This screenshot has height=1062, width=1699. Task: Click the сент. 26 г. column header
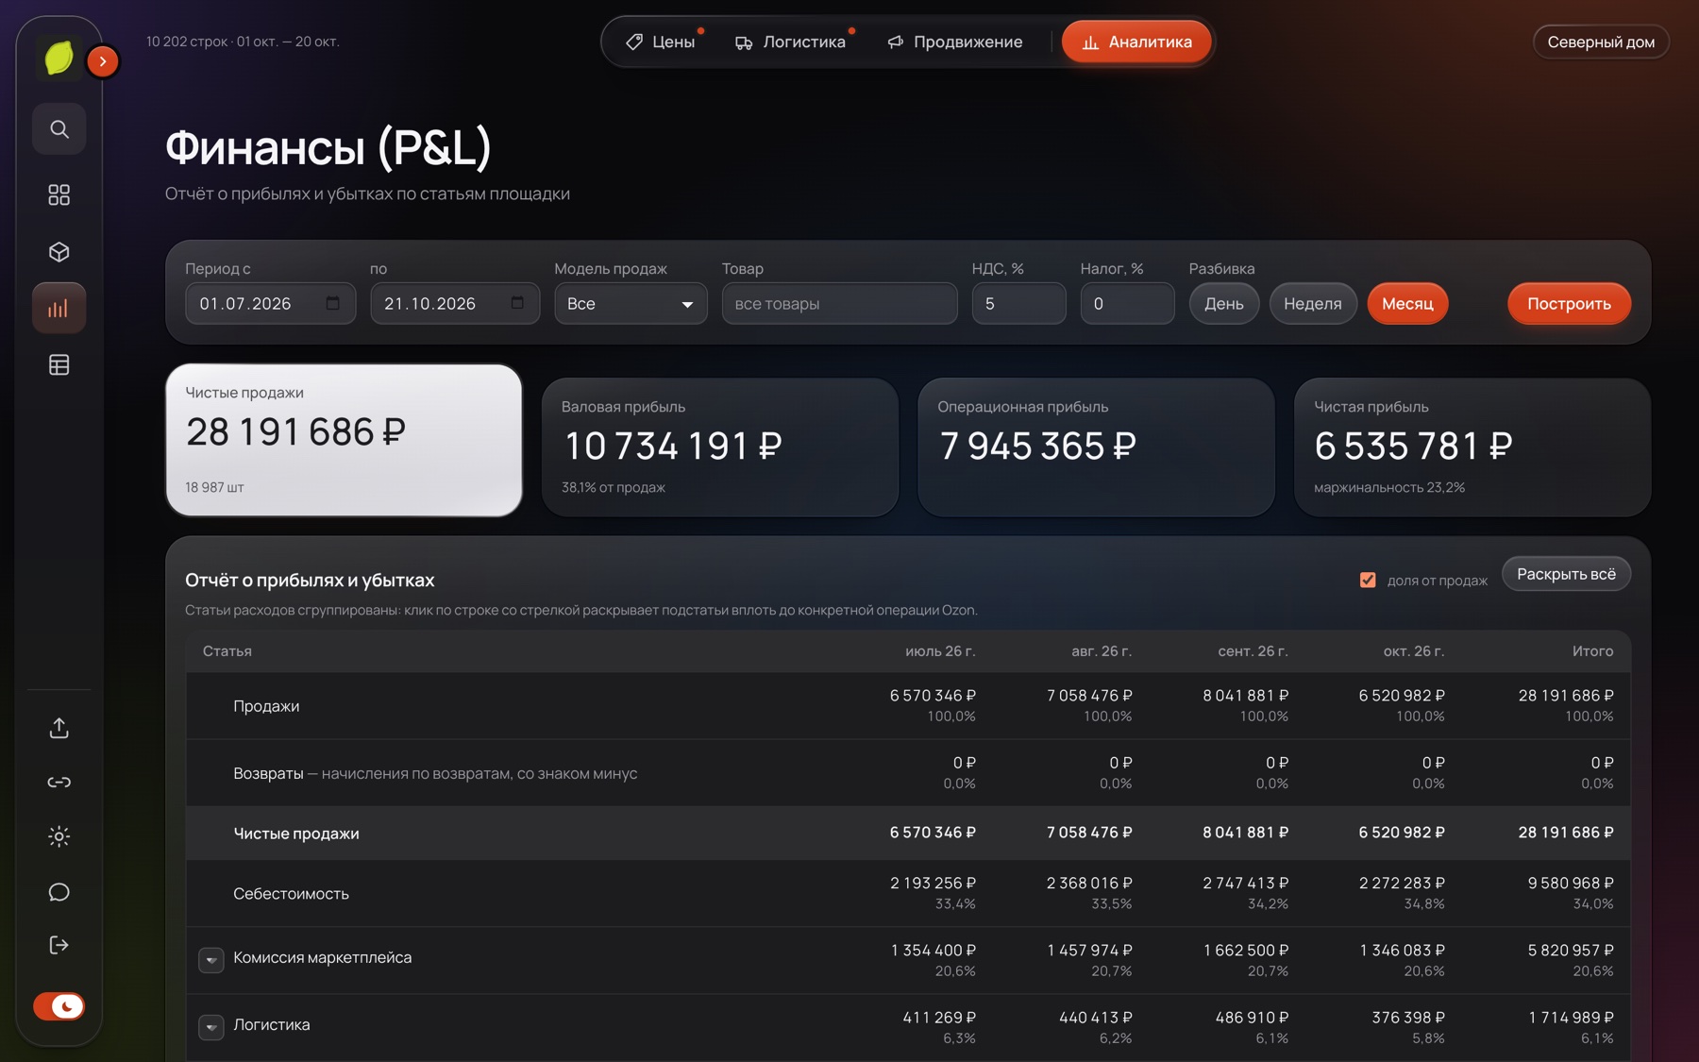click(1253, 651)
